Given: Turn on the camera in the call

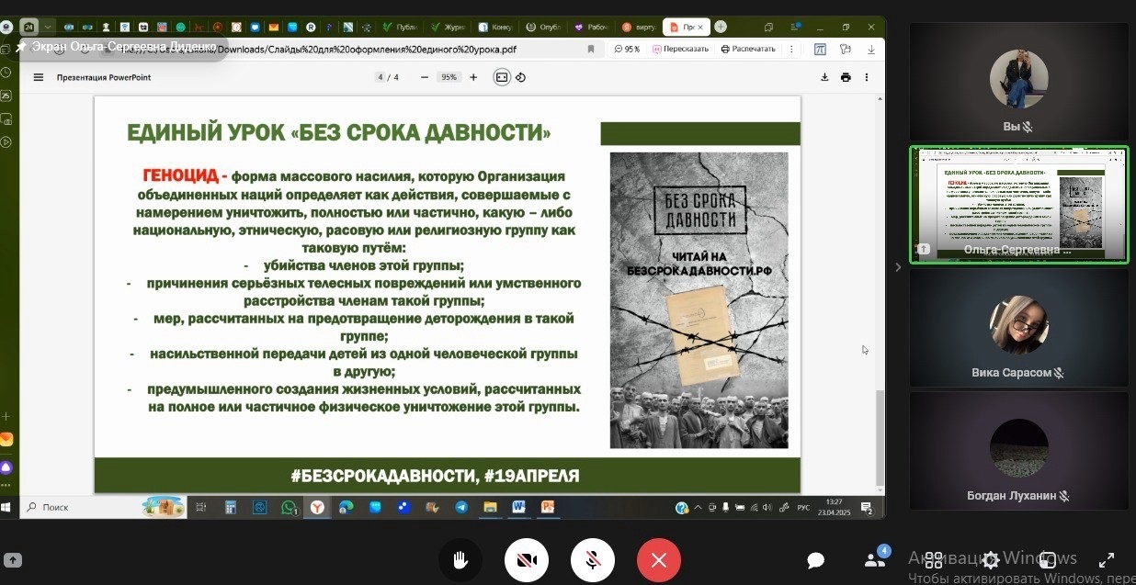Looking at the screenshot, I should point(527,560).
